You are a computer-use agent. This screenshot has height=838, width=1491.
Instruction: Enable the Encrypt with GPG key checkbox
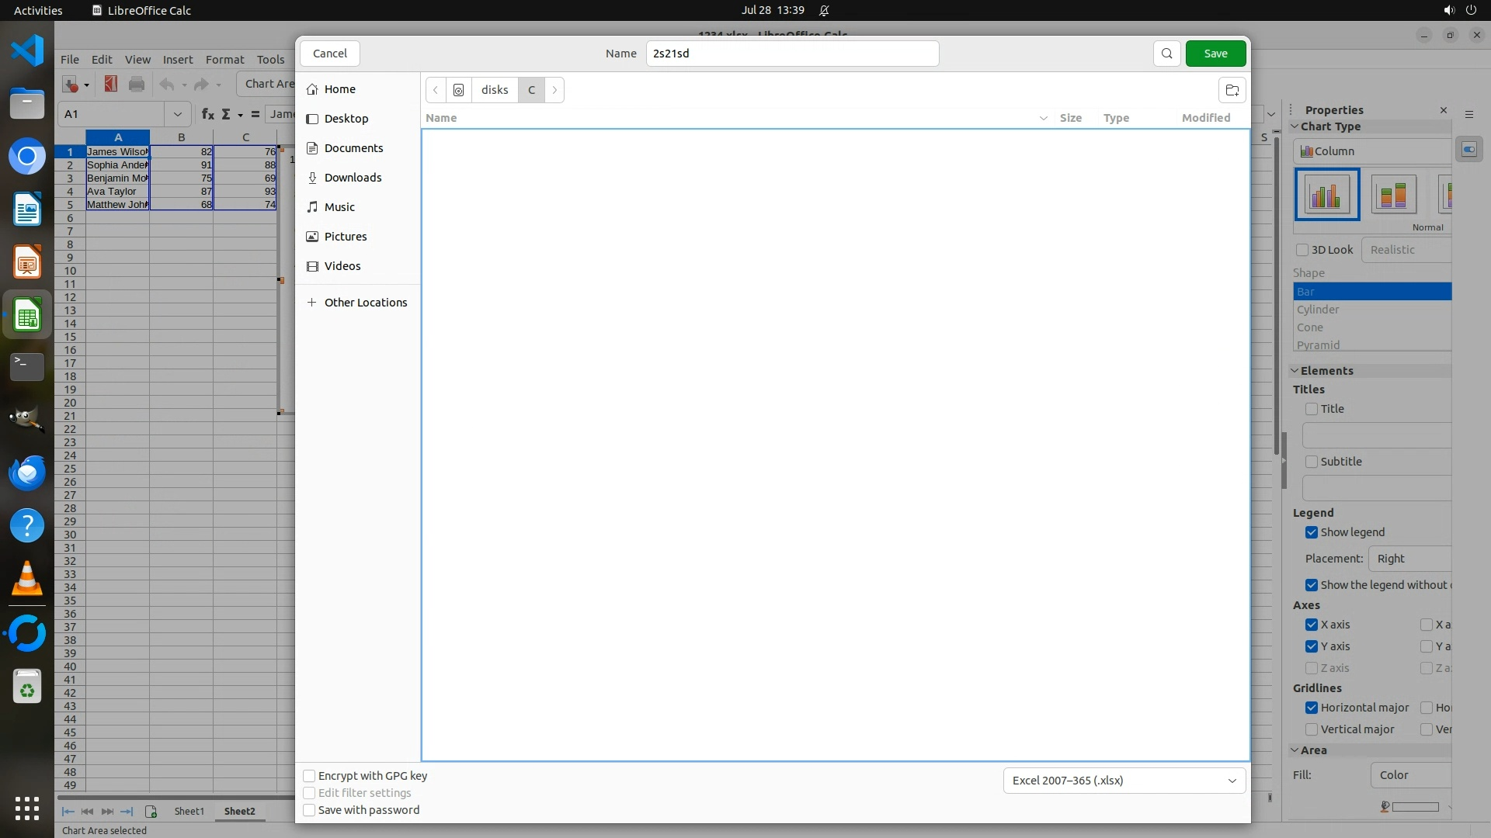[309, 776]
